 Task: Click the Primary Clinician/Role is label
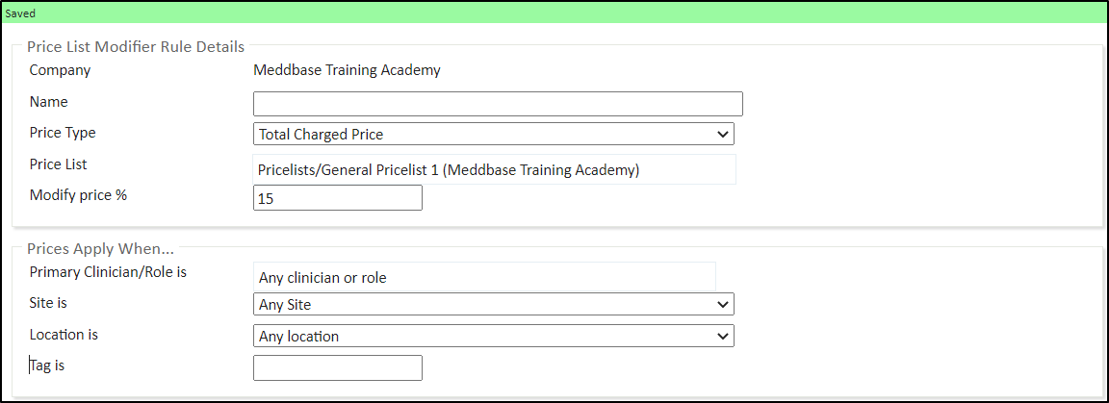tap(108, 272)
